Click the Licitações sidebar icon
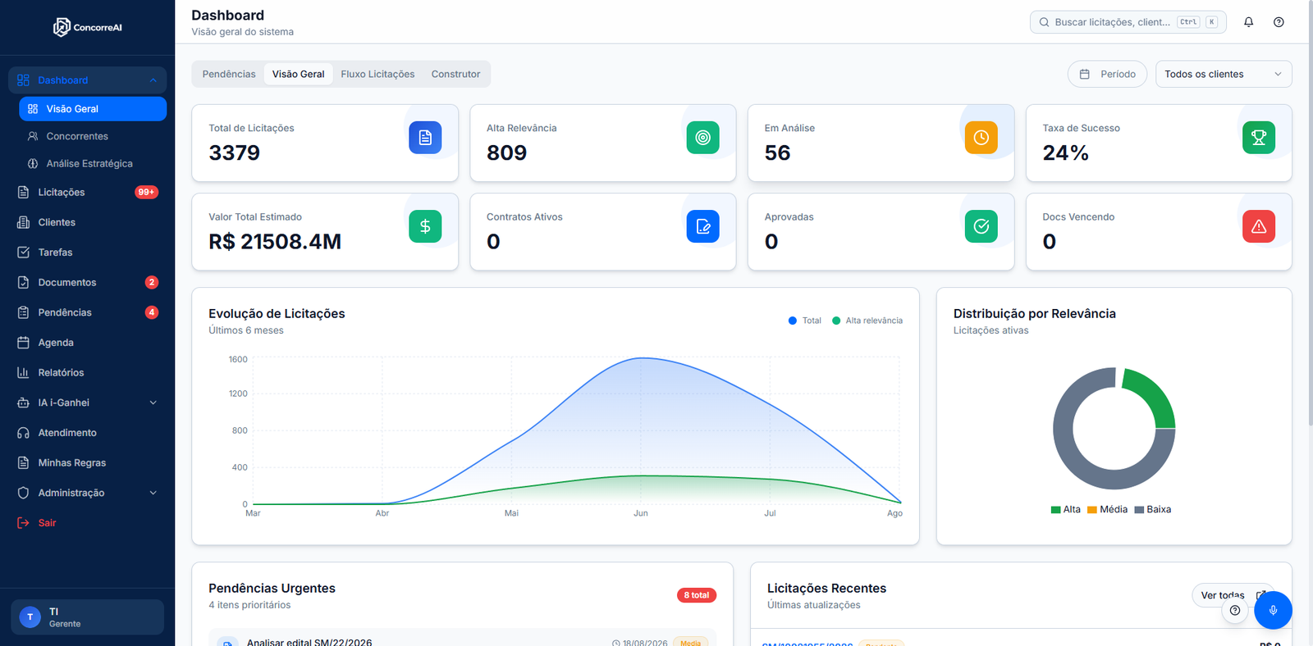The height and width of the screenshot is (646, 1313). (x=23, y=193)
